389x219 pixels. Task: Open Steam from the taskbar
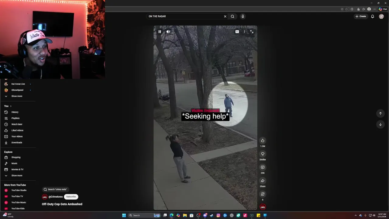click(x=212, y=215)
